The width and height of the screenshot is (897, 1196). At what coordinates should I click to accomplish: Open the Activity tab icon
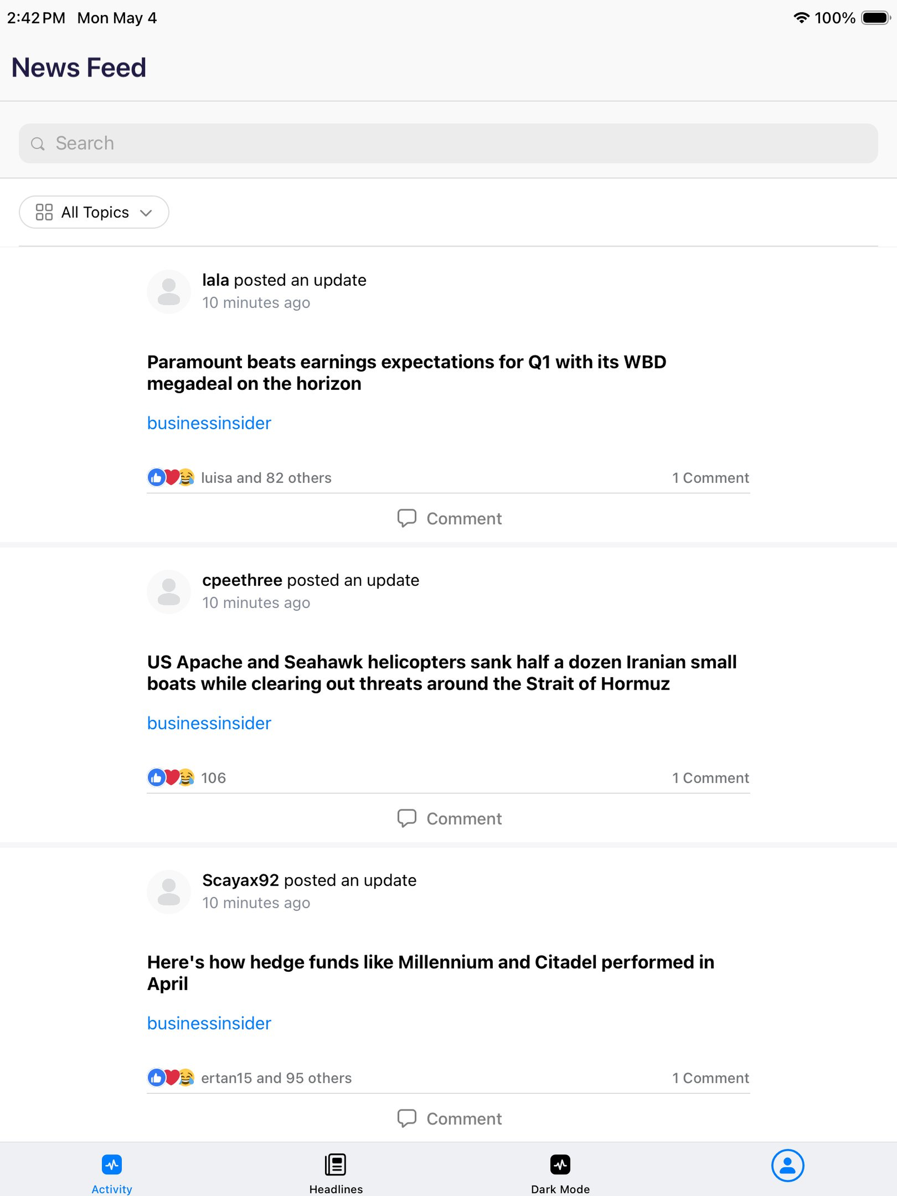tap(112, 1164)
